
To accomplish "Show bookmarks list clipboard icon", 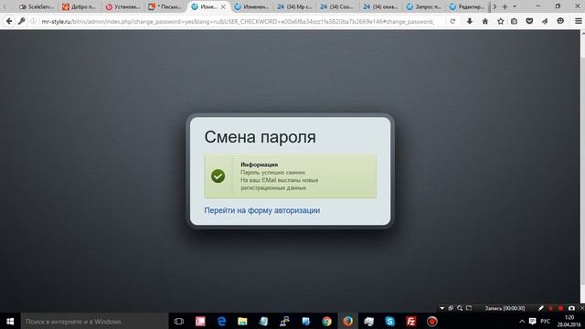I will click(x=514, y=21).
